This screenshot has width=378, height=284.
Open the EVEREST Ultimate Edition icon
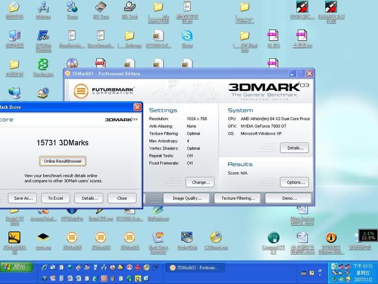331,242
